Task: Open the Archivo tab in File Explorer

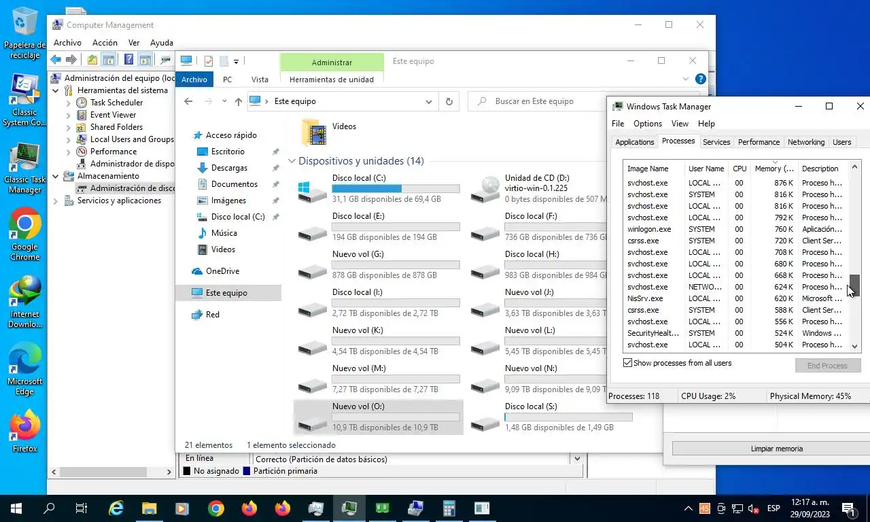Action: click(x=194, y=80)
